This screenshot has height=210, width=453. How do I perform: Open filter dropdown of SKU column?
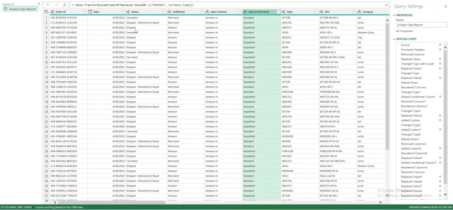tap(354, 12)
